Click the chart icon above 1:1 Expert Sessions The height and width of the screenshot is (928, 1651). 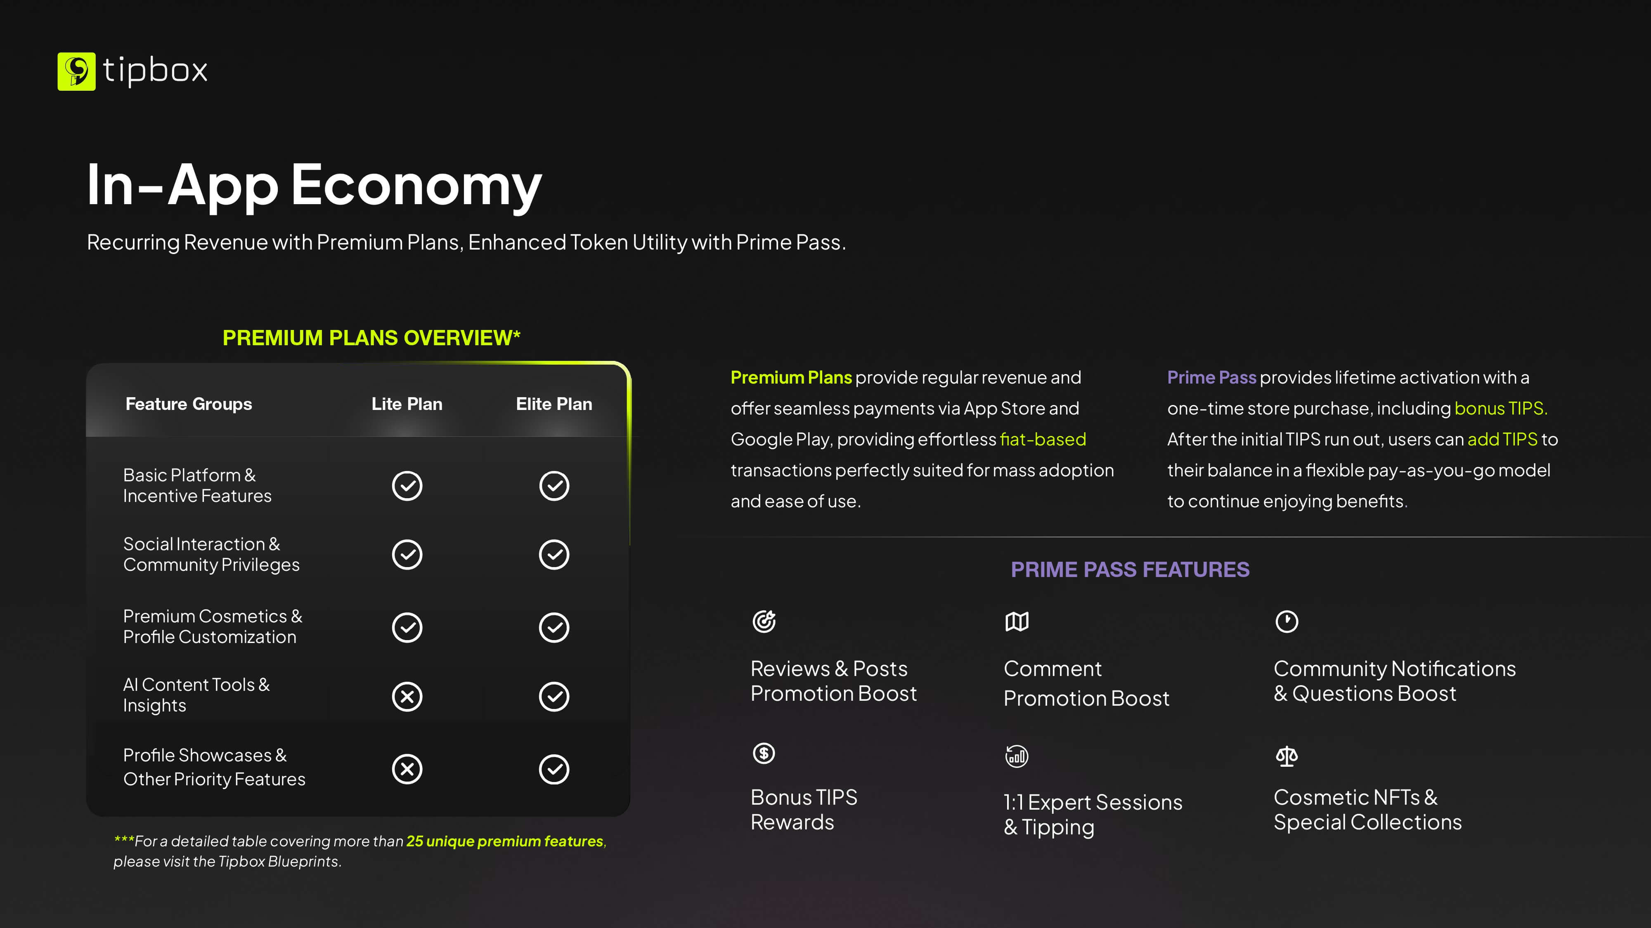pyautogui.click(x=1017, y=756)
